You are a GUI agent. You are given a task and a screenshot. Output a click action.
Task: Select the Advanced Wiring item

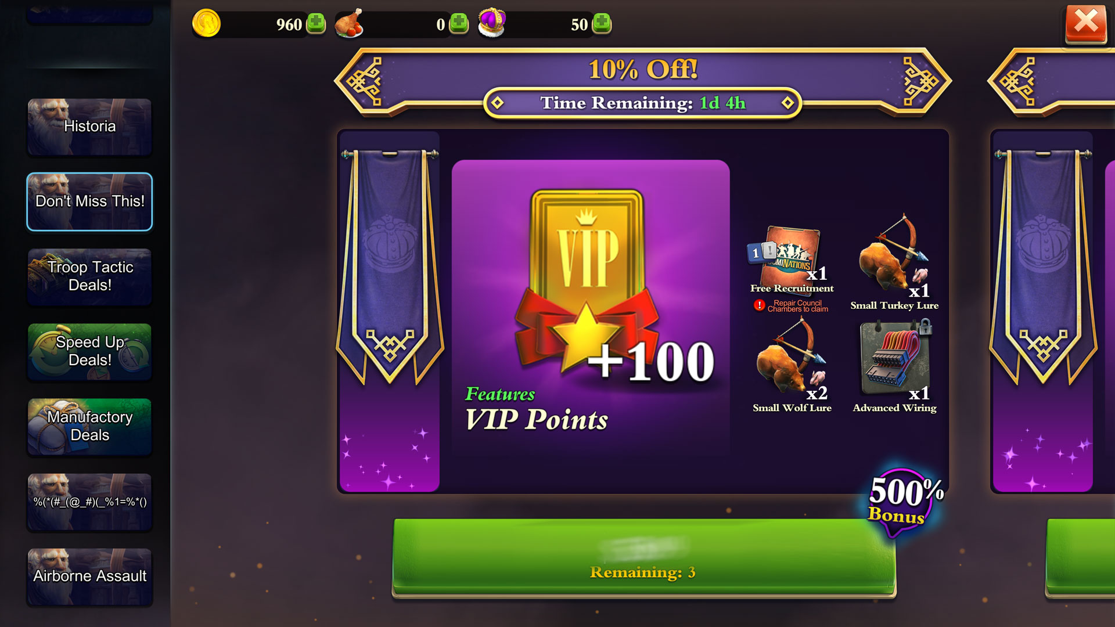pyautogui.click(x=895, y=366)
